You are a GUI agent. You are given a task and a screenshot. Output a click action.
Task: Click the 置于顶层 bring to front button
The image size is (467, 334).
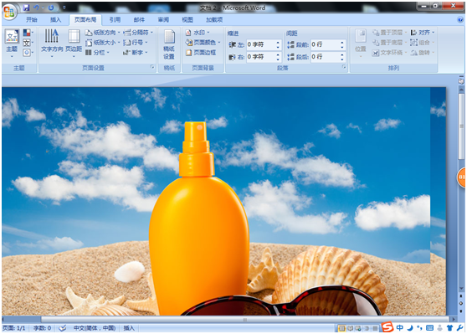pyautogui.click(x=389, y=32)
